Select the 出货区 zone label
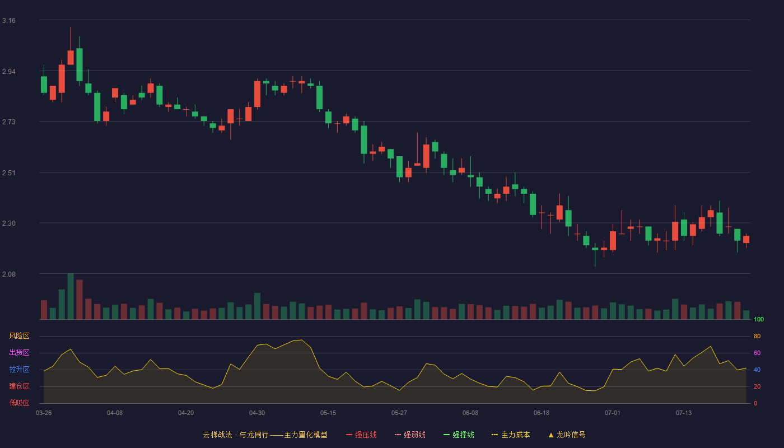 19,353
